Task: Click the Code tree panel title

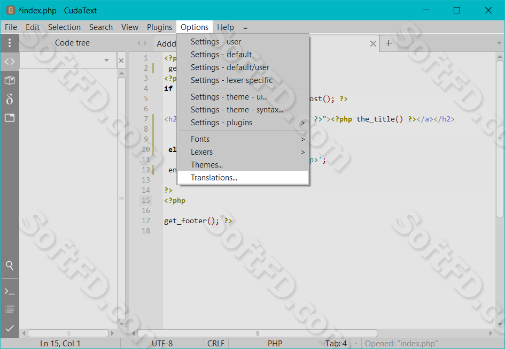Action: coord(72,43)
